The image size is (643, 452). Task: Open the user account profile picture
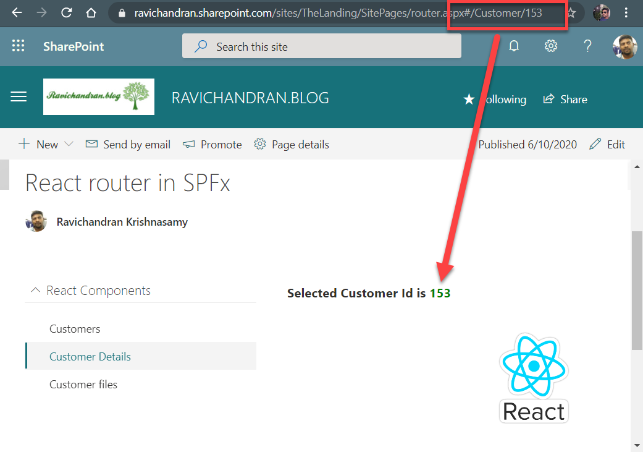624,46
